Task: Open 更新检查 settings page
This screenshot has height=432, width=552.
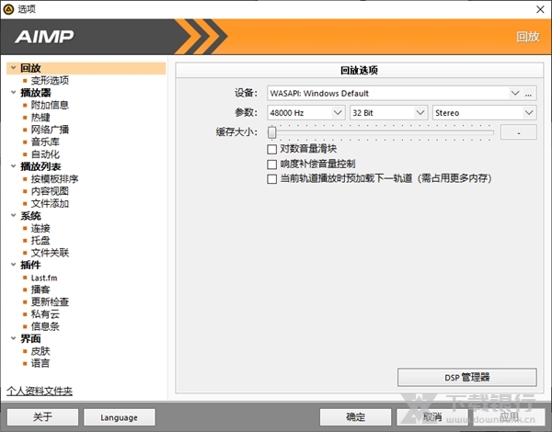Action: 50,302
